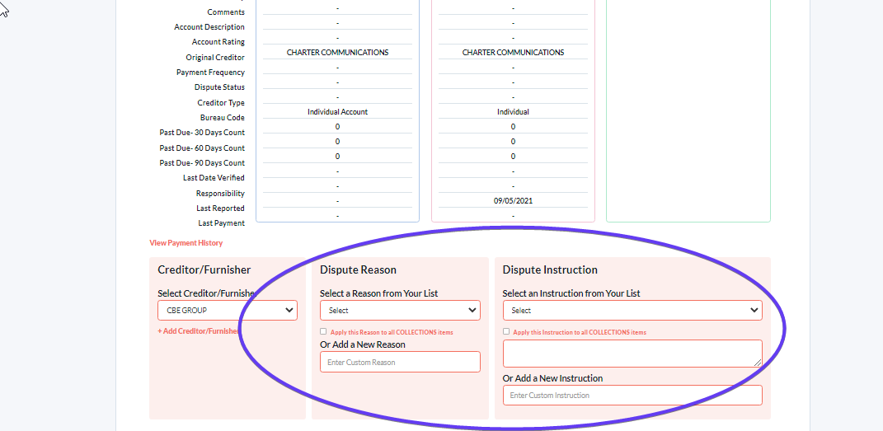Click the Enter Custom Reason field
883x431 pixels.
click(x=400, y=362)
